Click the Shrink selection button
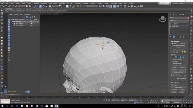 pos(175,67)
